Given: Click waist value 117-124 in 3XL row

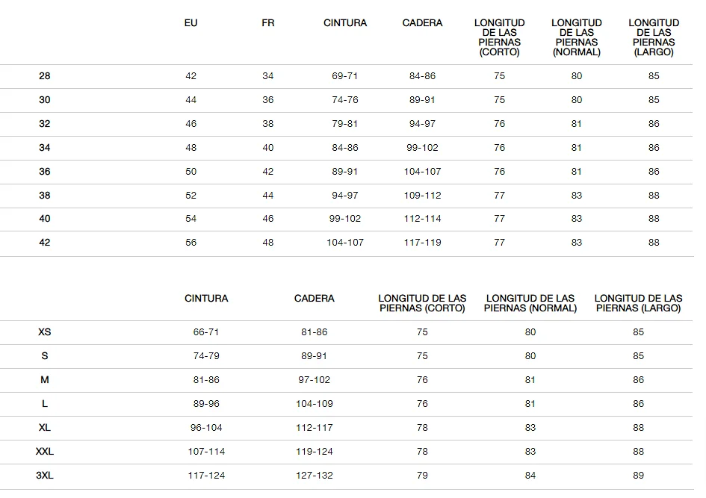Looking at the screenshot, I should pyautogui.click(x=206, y=475).
